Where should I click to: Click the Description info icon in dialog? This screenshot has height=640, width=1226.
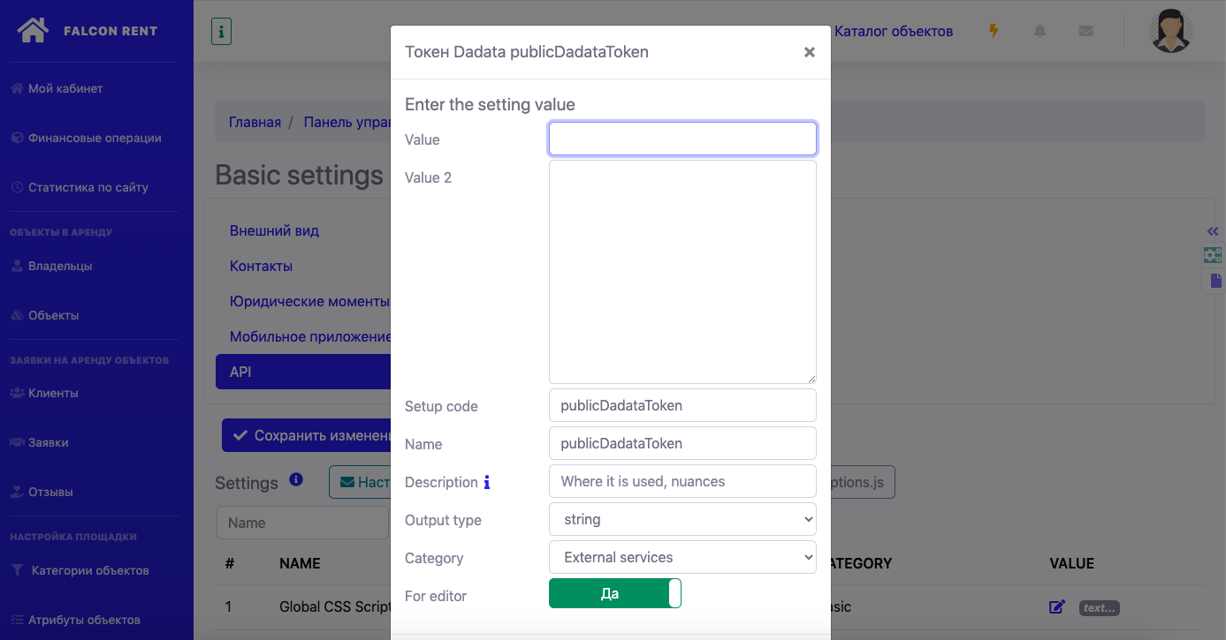[x=486, y=482]
